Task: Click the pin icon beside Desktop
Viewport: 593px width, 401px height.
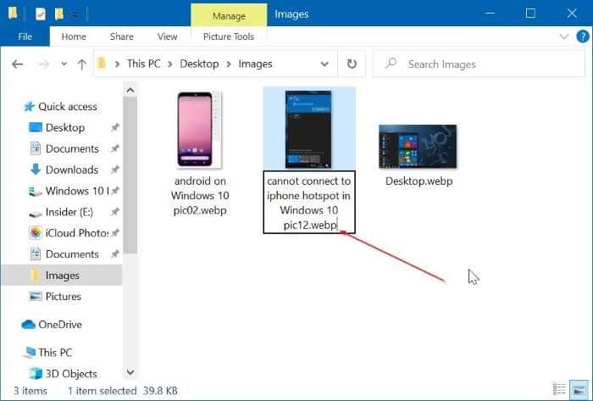Action: [x=114, y=128]
